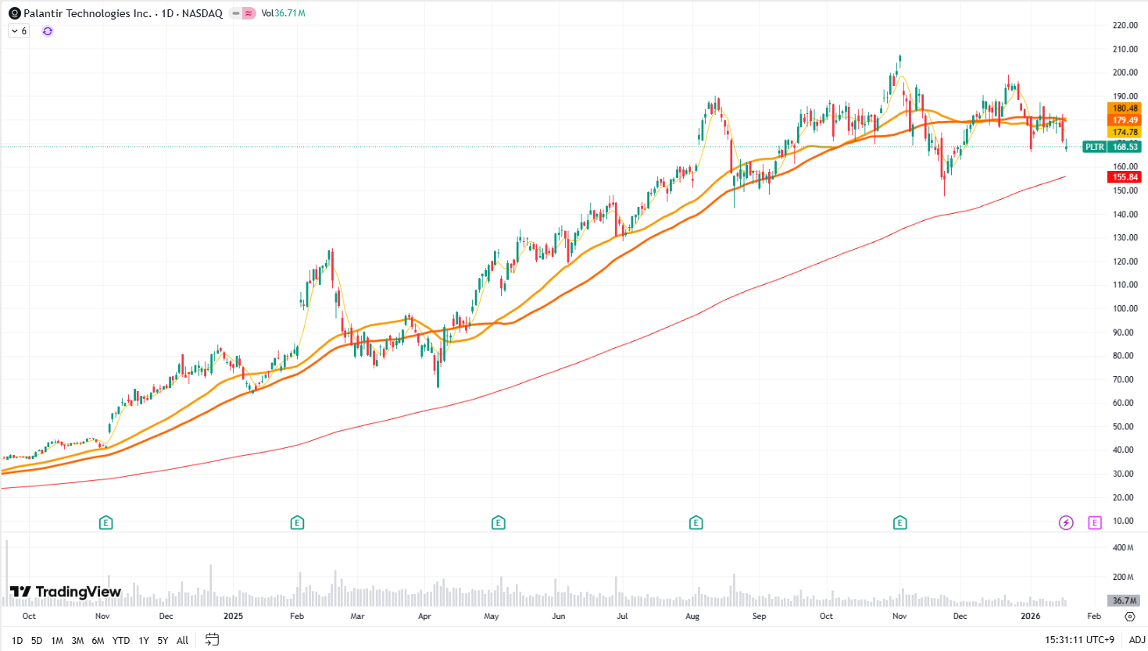Open the Go to date calendar icon
Image resolution: width=1148 pixels, height=651 pixels.
point(212,639)
